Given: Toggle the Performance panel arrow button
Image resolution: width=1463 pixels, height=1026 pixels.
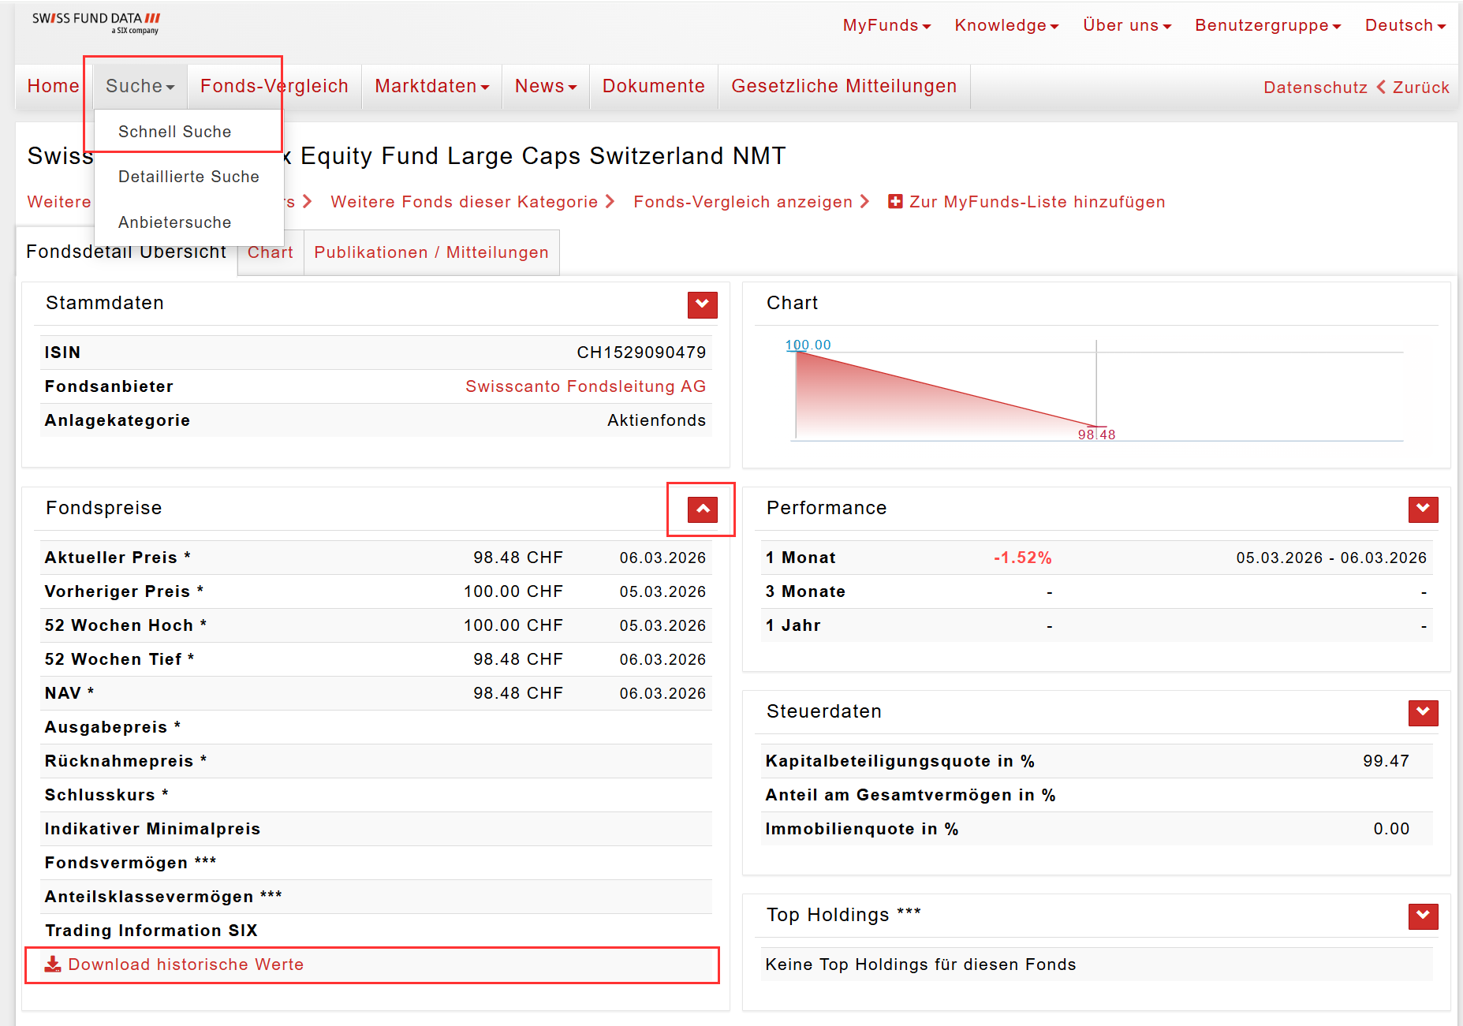Looking at the screenshot, I should 1423,509.
